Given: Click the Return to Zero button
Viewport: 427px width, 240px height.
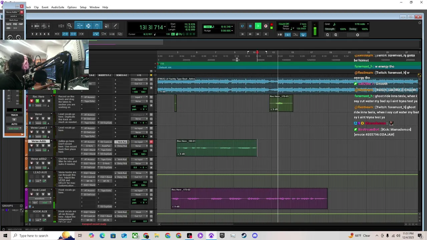Looking at the screenshot, I should tap(242, 34).
